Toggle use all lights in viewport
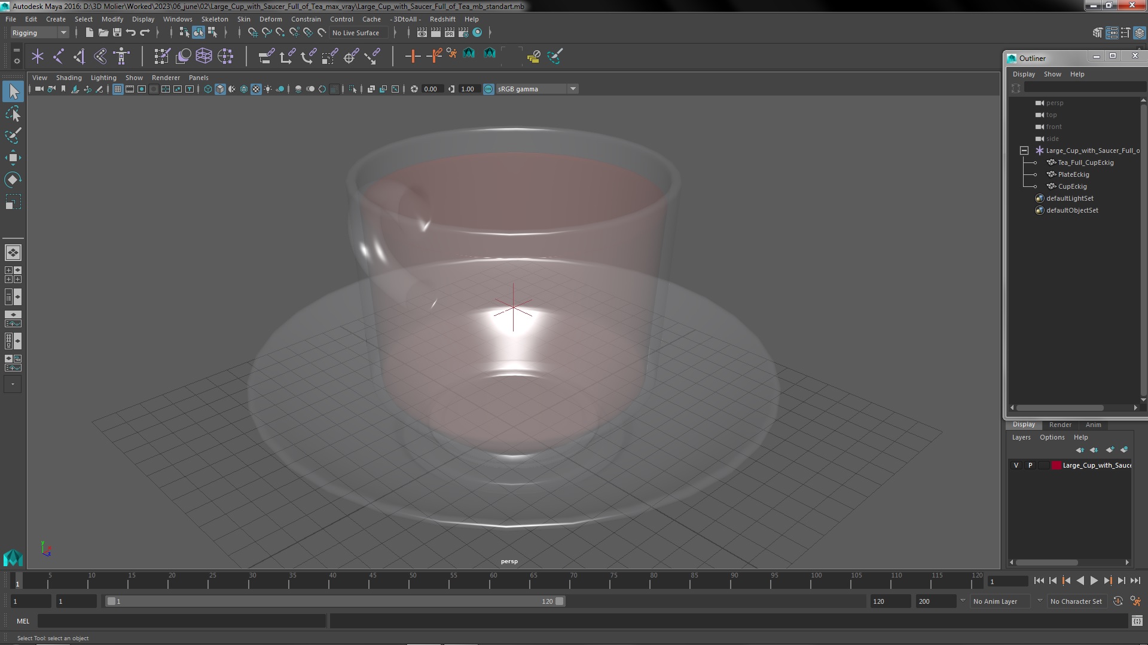The image size is (1148, 645). (268, 89)
